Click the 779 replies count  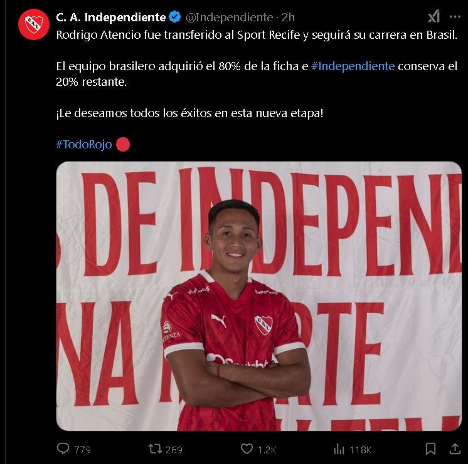click(x=82, y=450)
